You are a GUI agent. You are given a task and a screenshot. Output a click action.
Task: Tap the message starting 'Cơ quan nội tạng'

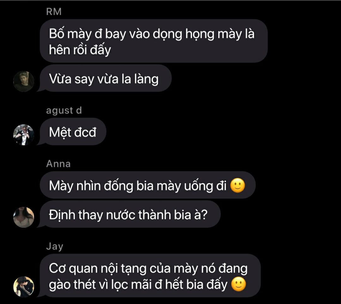[x=150, y=276]
